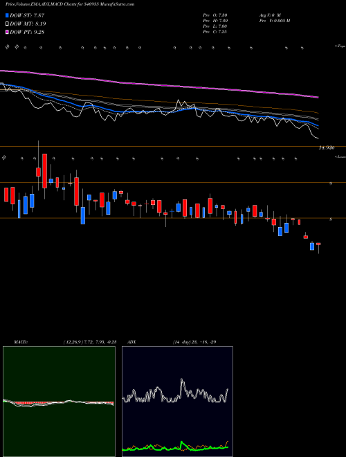This screenshot has height=457, width=346.
Task: Open the dark blue ADX indicator chart
Action: click(177, 402)
